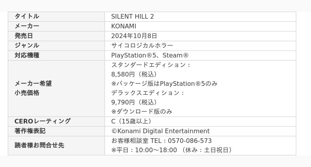Click the スタンダードエディション： line

pyautogui.click(x=152, y=65)
